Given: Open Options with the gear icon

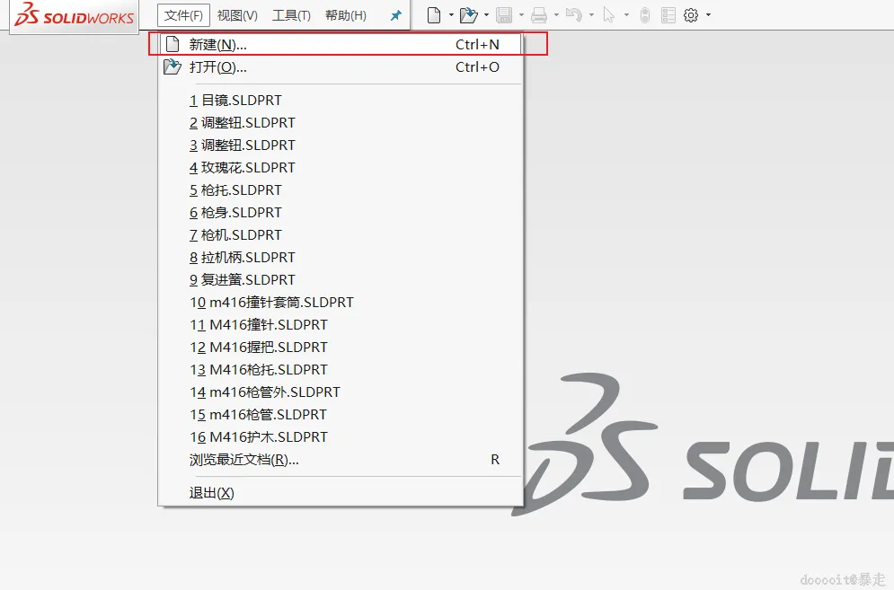Looking at the screenshot, I should 691,15.
